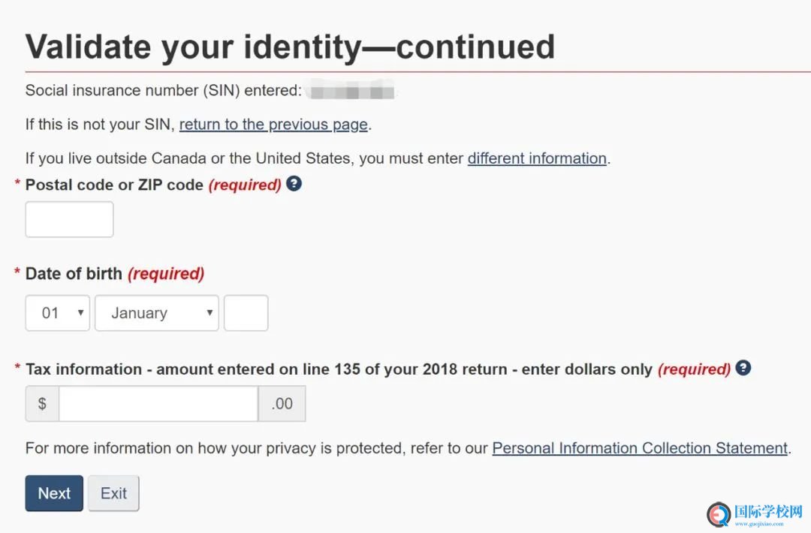Click the dollar sign prefix box
The width and height of the screenshot is (811, 533).
click(42, 403)
